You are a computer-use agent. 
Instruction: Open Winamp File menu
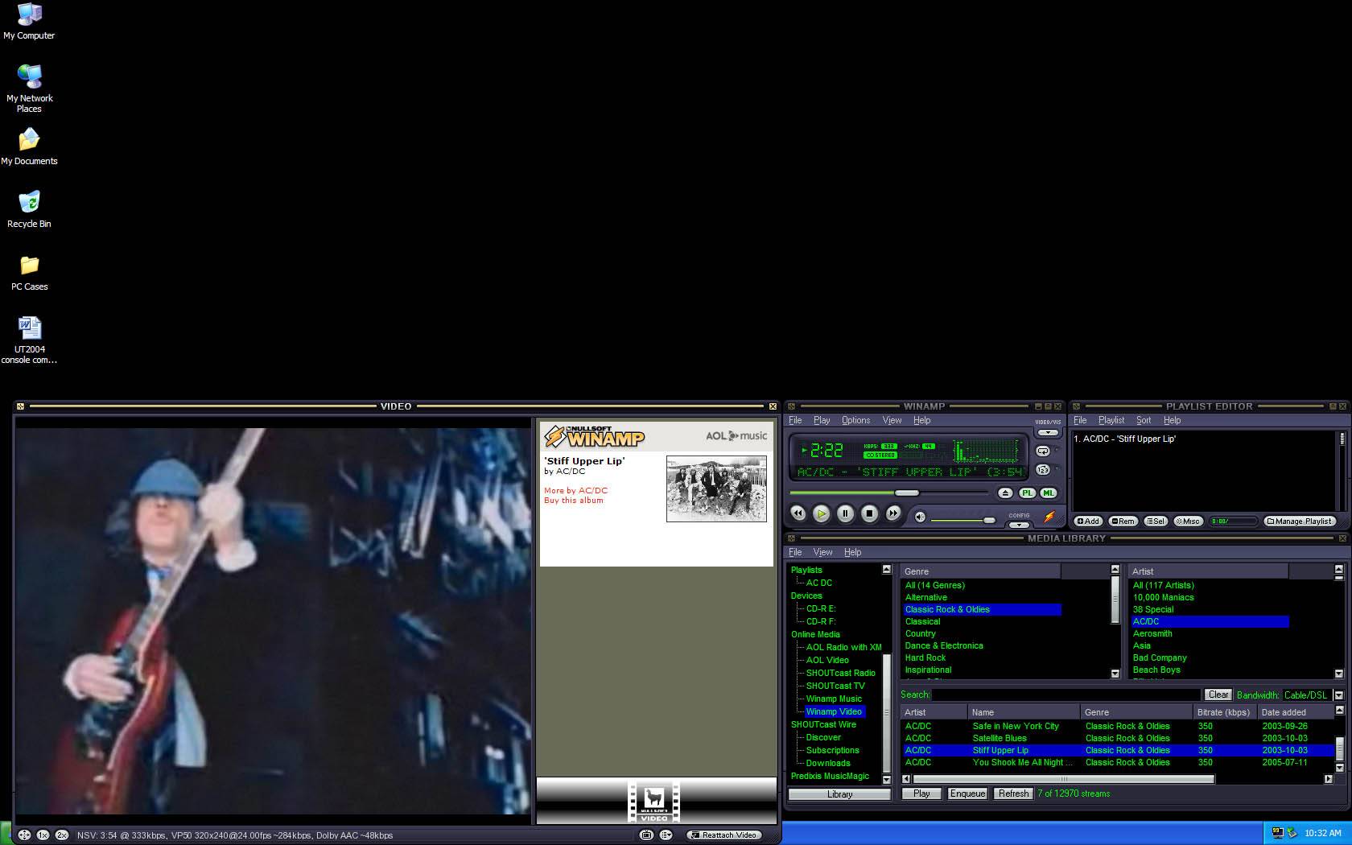795,420
